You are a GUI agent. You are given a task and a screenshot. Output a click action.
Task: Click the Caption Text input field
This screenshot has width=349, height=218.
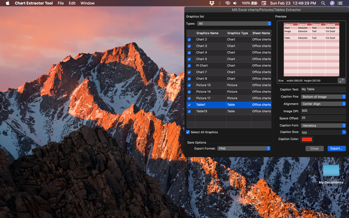323,89
